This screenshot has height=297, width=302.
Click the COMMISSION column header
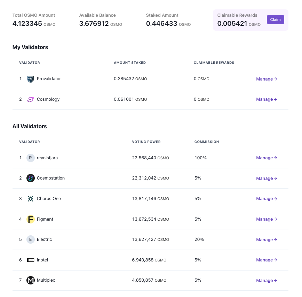click(x=207, y=142)
